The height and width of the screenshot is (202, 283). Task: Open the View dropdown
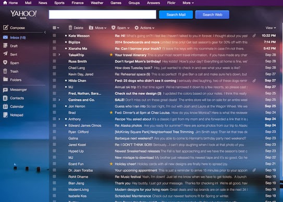(x=270, y=28)
